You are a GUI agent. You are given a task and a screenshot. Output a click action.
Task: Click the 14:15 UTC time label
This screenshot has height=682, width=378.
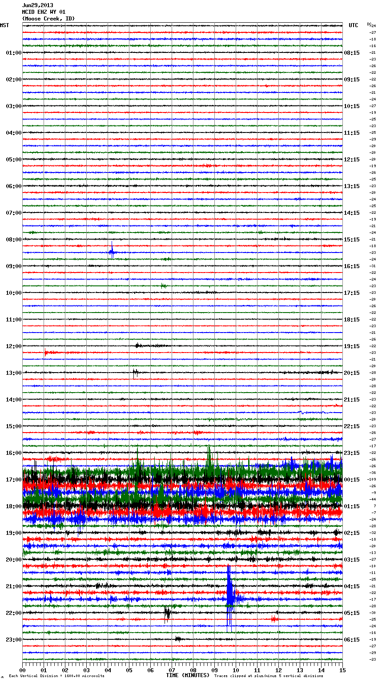click(x=352, y=213)
